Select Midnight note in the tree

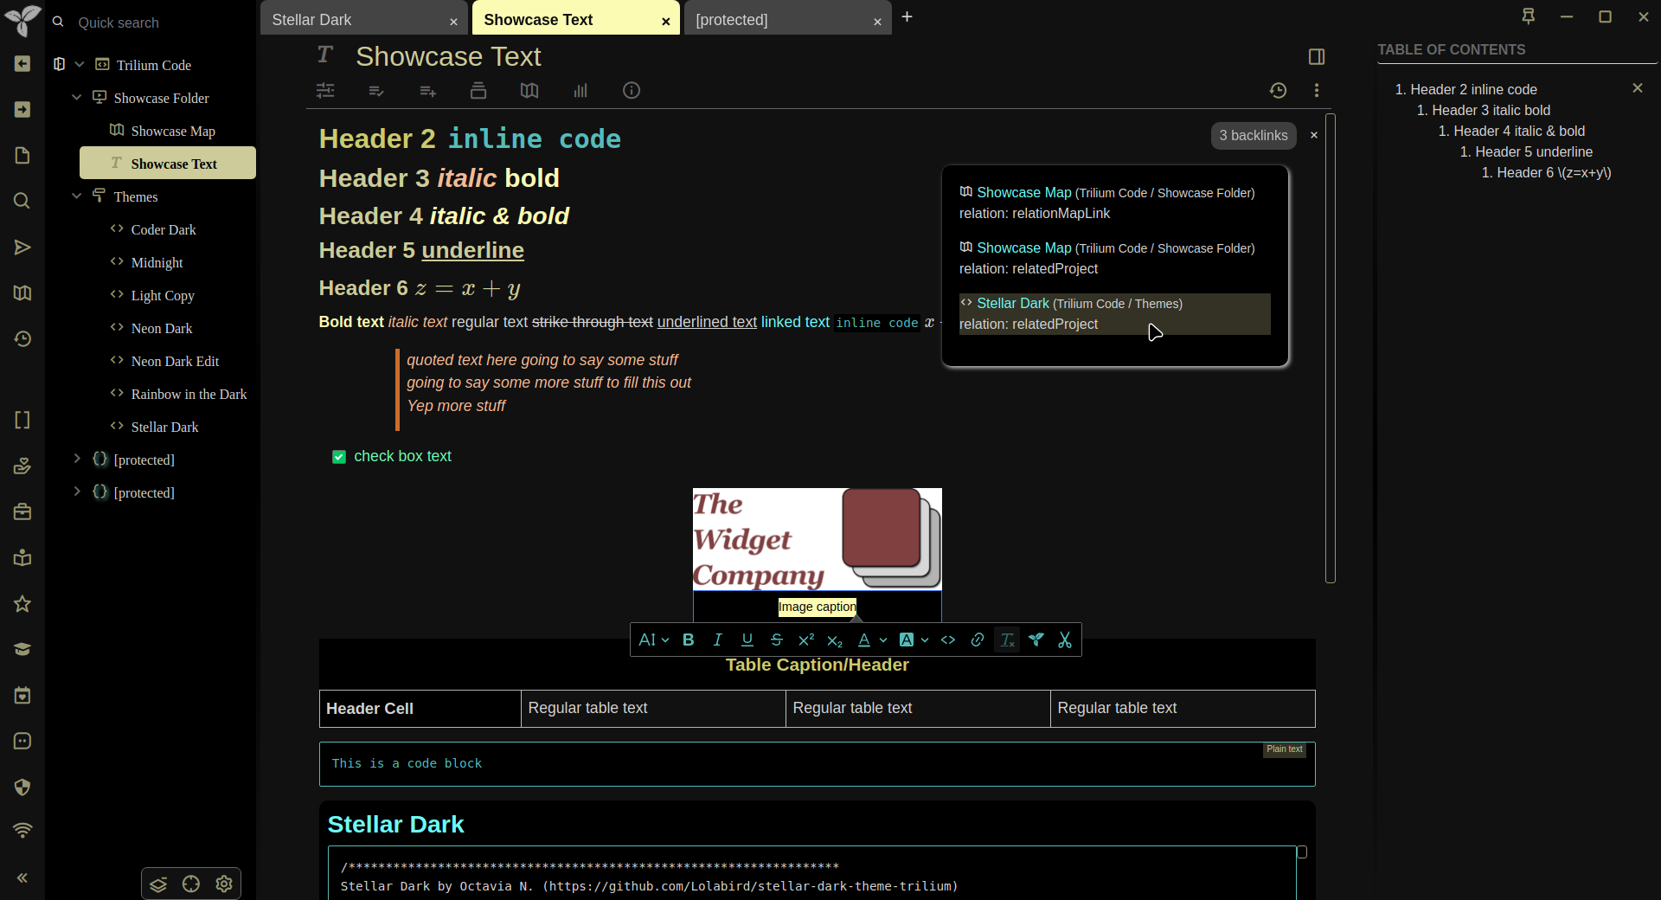[157, 262]
